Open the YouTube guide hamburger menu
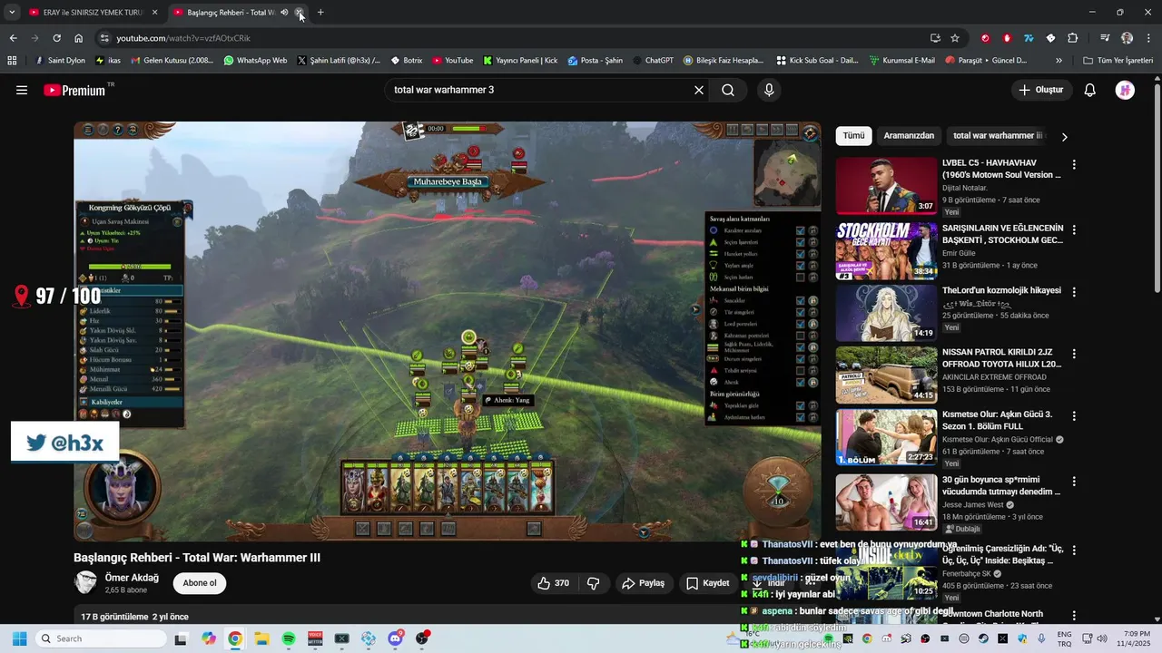 (x=22, y=90)
